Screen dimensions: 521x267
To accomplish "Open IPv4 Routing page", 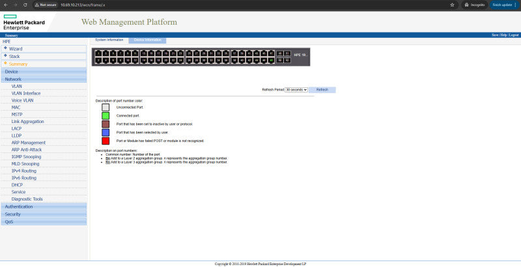I will (24, 171).
